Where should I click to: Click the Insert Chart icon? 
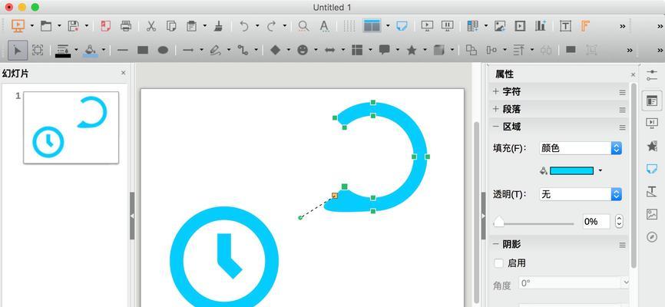point(541,26)
